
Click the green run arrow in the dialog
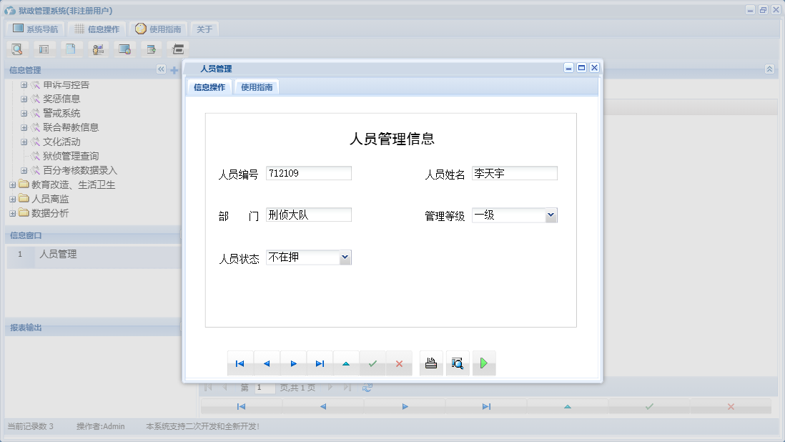pos(484,363)
